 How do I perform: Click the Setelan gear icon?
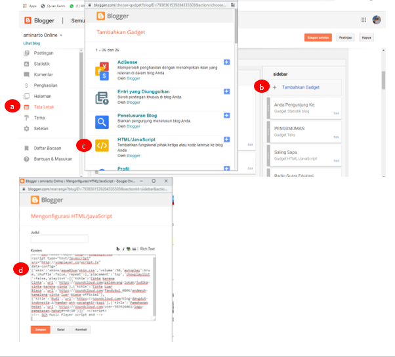(x=26, y=128)
